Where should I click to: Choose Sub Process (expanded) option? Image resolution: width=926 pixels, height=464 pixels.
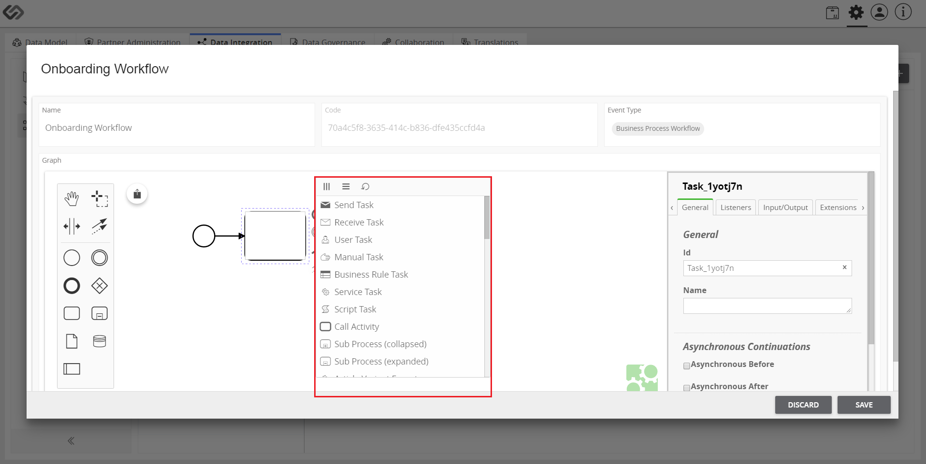click(400, 362)
